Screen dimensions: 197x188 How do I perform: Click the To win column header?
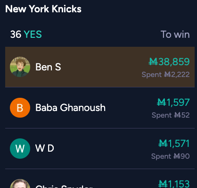(x=175, y=34)
